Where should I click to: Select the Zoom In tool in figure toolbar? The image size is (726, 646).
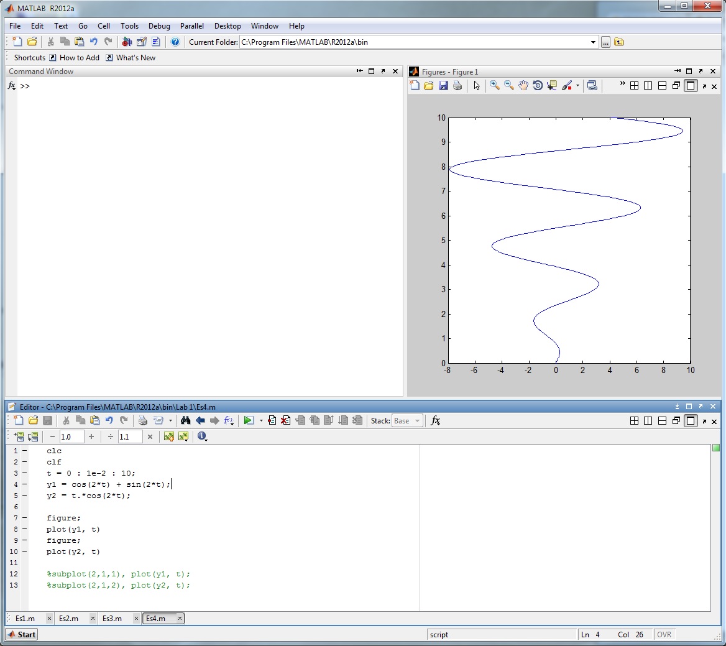[495, 86]
